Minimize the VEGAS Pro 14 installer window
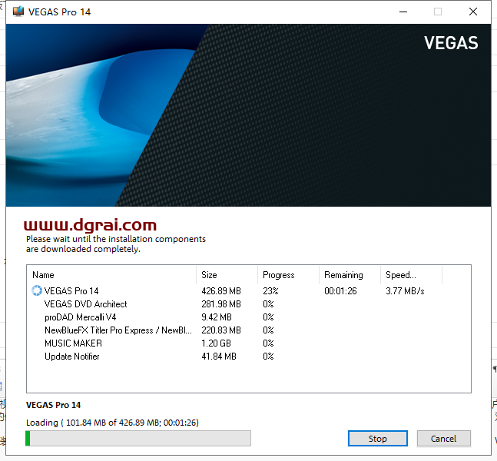 point(403,12)
